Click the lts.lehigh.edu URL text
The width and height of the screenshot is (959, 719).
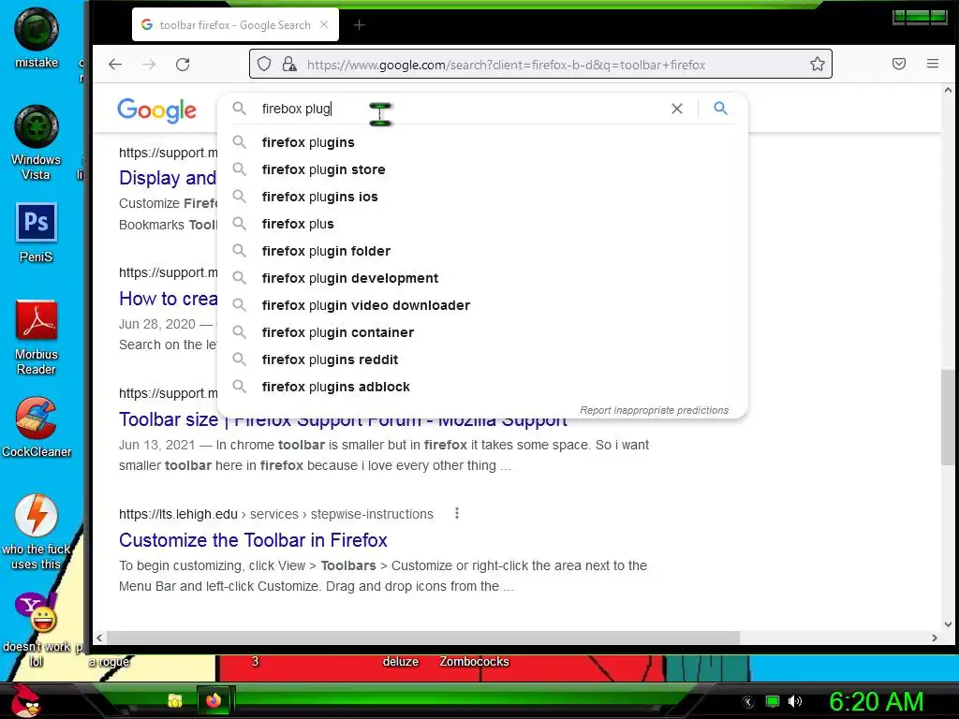click(178, 514)
